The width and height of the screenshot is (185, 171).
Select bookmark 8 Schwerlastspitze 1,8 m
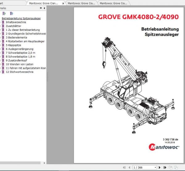coord(21,56)
